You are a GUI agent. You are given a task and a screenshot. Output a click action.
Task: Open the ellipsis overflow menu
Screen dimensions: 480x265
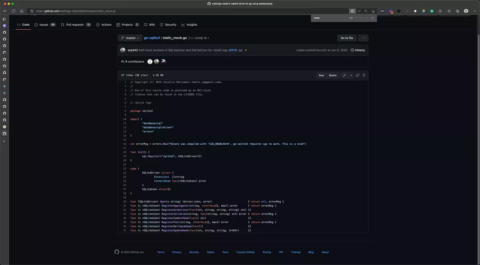pyautogui.click(x=363, y=38)
